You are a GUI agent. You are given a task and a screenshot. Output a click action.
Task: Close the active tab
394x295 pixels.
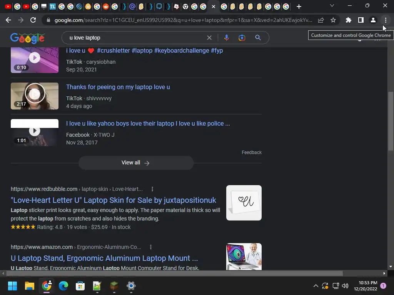pyautogui.click(x=213, y=7)
